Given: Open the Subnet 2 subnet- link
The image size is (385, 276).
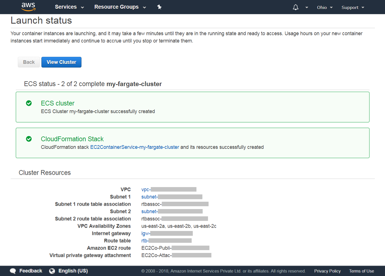Looking at the screenshot, I should (172, 212).
